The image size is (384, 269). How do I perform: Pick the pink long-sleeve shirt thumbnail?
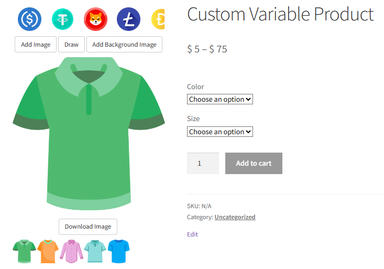tap(72, 251)
